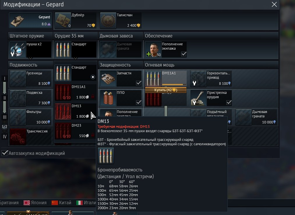Click the Обеспечение section header
Screen dimensions: 295x215
tap(211, 36)
